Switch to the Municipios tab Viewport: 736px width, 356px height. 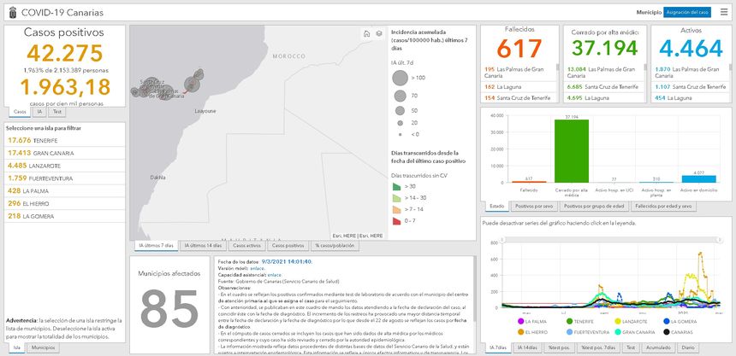(x=44, y=348)
